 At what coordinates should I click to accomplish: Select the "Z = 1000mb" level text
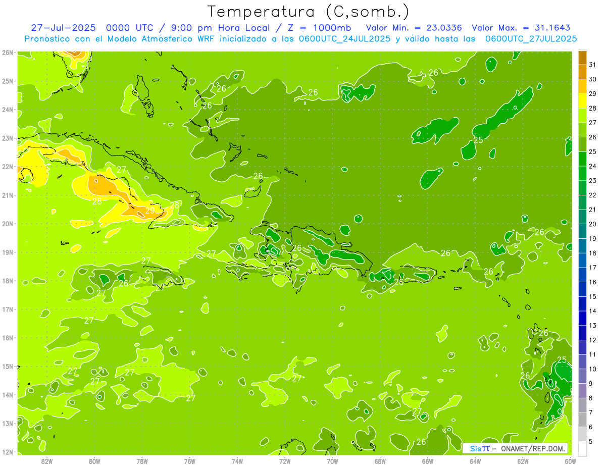tap(319, 28)
